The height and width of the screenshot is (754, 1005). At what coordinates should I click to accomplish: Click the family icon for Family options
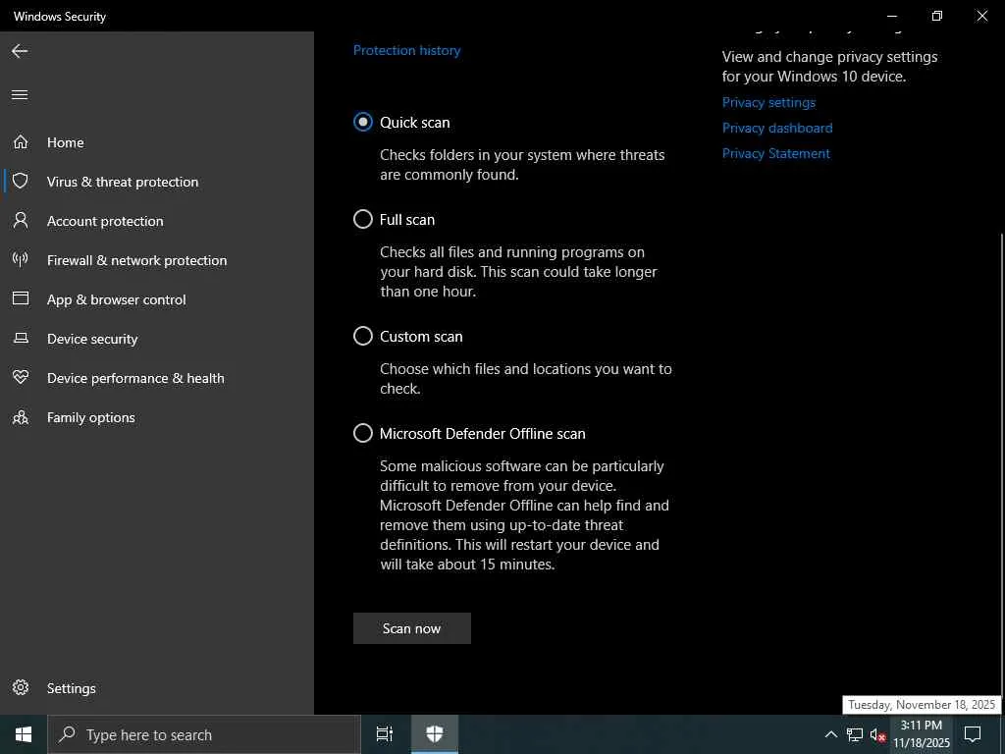click(x=21, y=417)
